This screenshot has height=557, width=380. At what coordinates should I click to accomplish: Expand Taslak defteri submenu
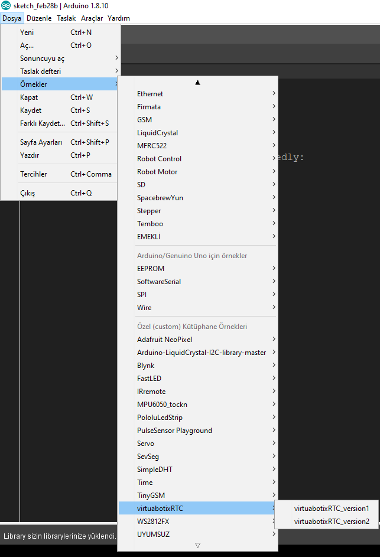pos(59,71)
